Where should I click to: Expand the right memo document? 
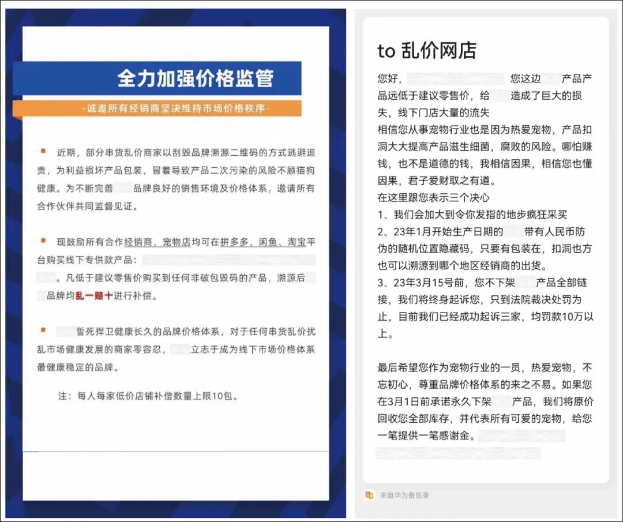point(487,260)
